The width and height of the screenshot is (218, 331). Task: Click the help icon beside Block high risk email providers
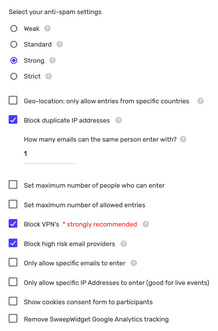(123, 244)
